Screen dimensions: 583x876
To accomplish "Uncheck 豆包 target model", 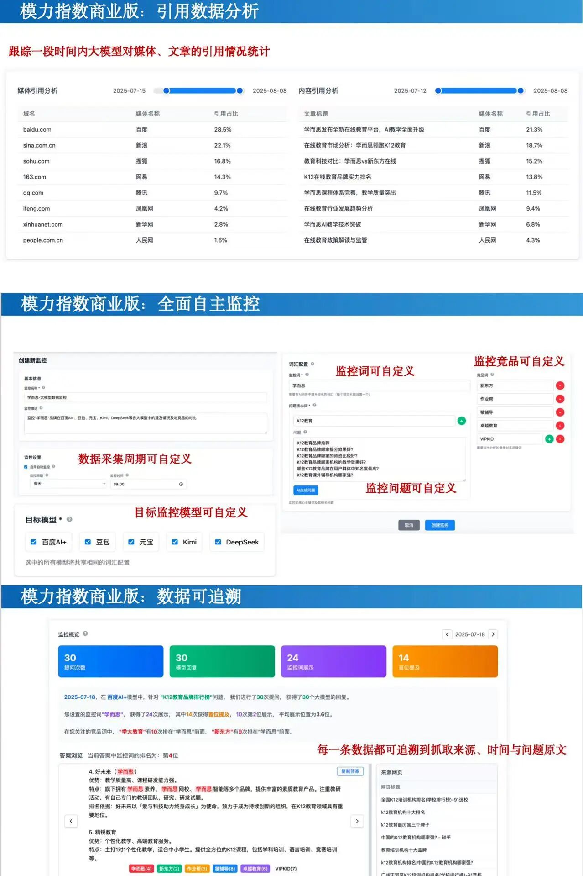I will coord(88,542).
